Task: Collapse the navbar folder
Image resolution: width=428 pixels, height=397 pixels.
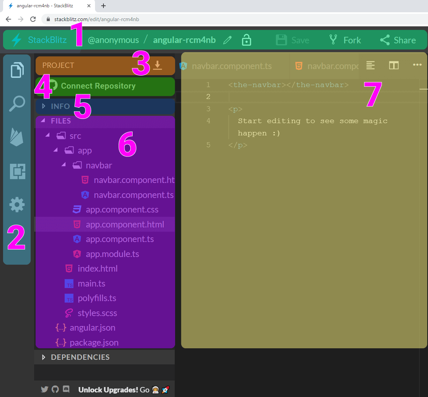Action: tap(64, 165)
